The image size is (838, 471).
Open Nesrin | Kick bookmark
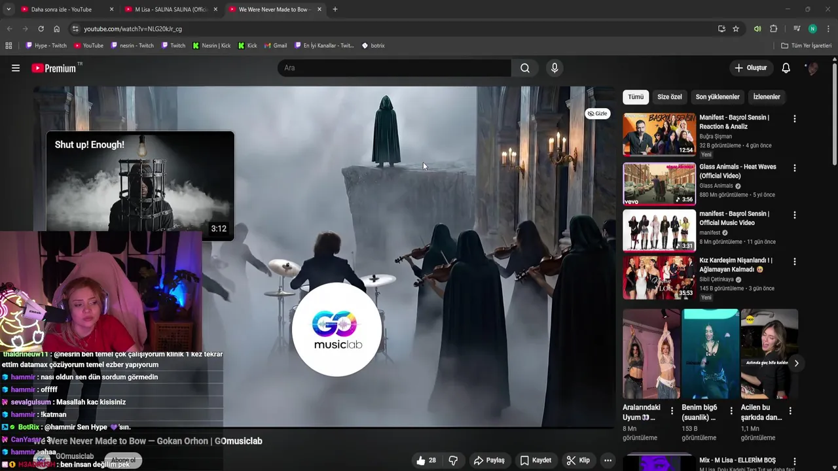pos(211,46)
